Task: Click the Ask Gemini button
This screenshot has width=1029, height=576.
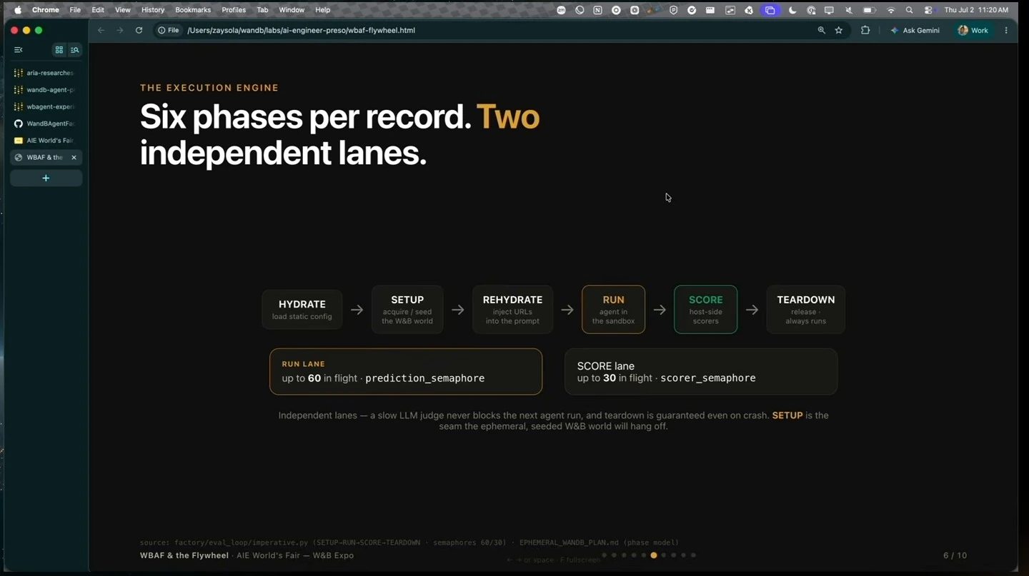Action: (x=915, y=31)
